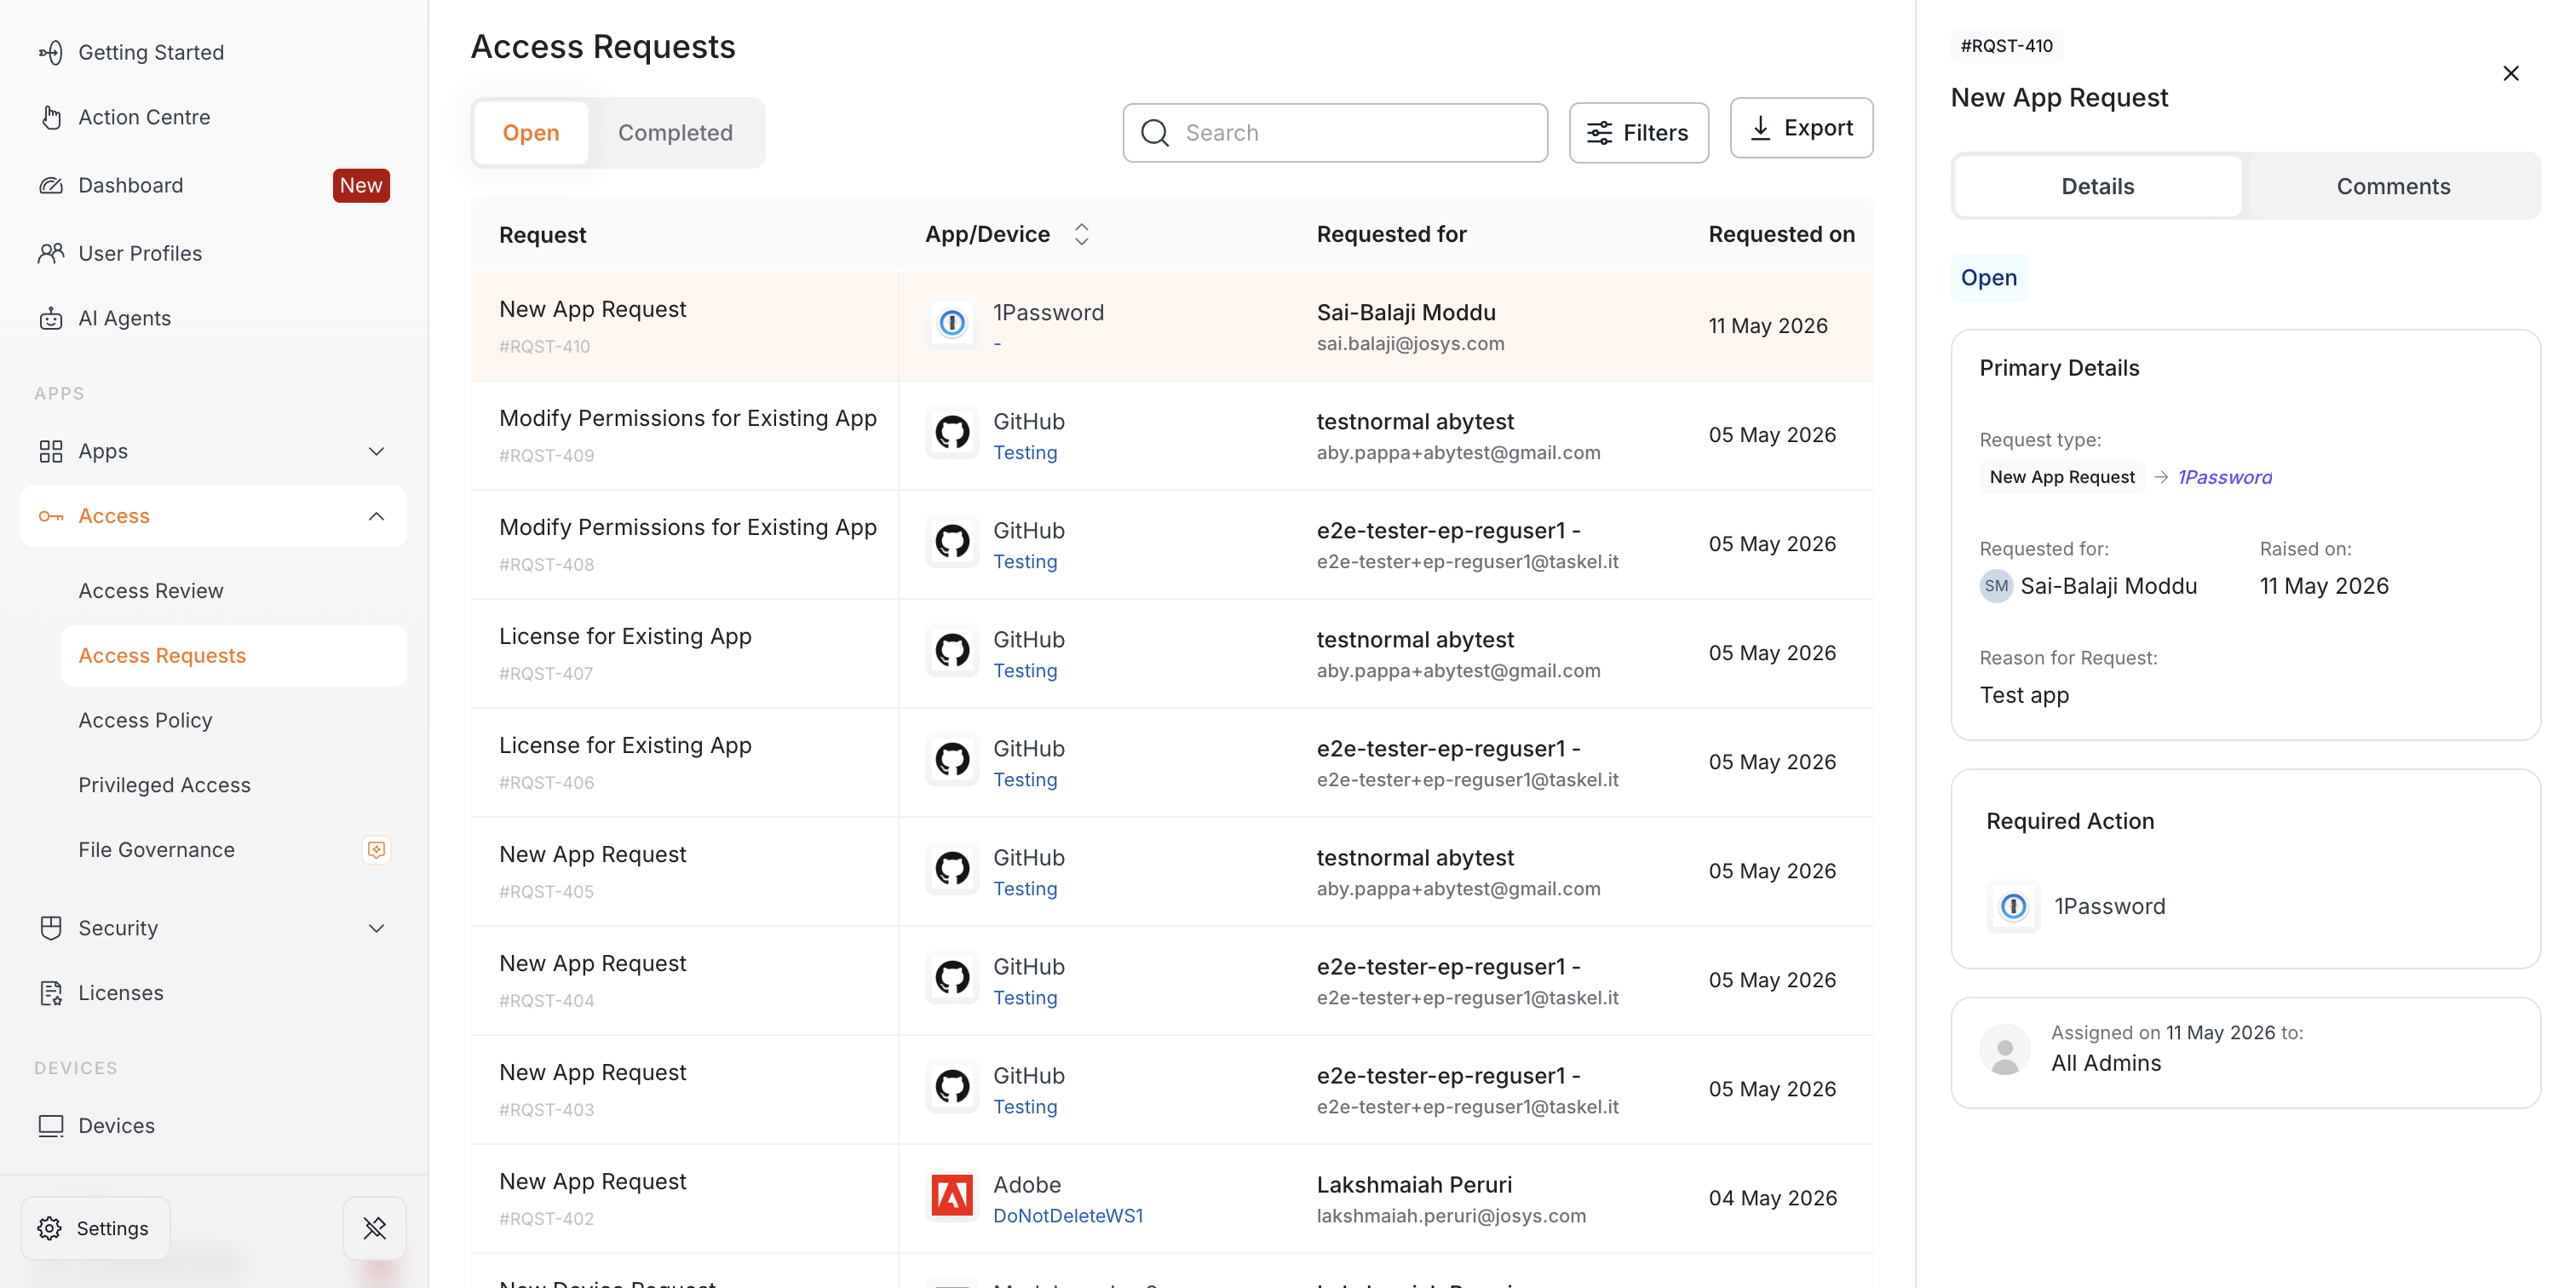2576x1288 pixels.
Task: Click the Request column header
Action: (542, 234)
